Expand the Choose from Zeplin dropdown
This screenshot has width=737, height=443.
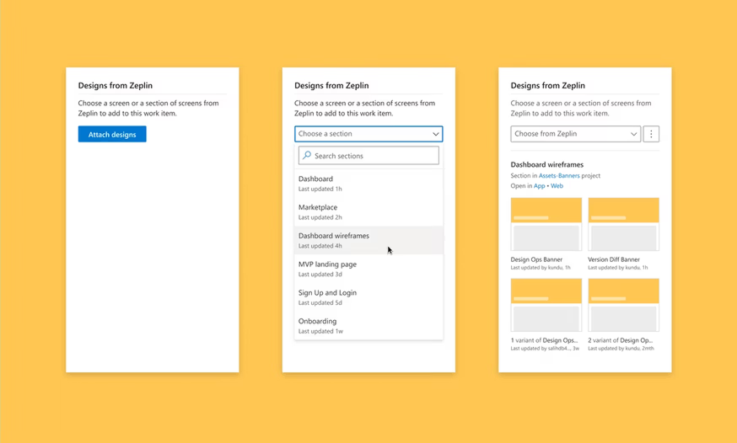(x=575, y=134)
